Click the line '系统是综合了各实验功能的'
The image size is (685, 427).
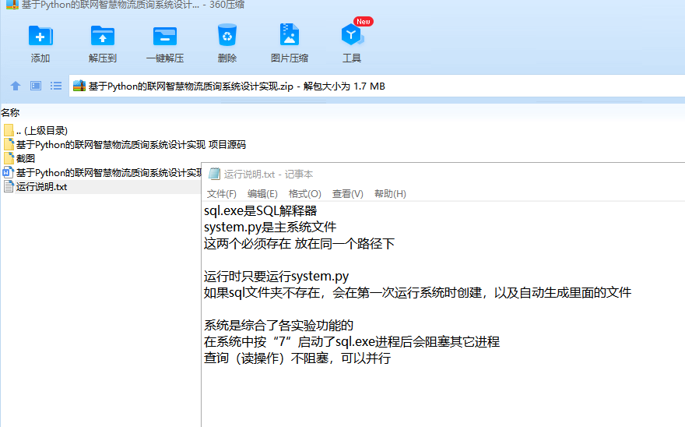pos(279,326)
